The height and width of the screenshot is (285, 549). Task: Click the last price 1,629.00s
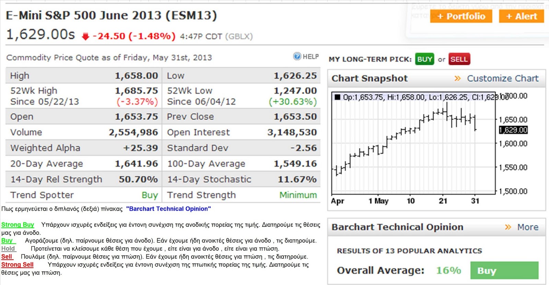coord(40,35)
